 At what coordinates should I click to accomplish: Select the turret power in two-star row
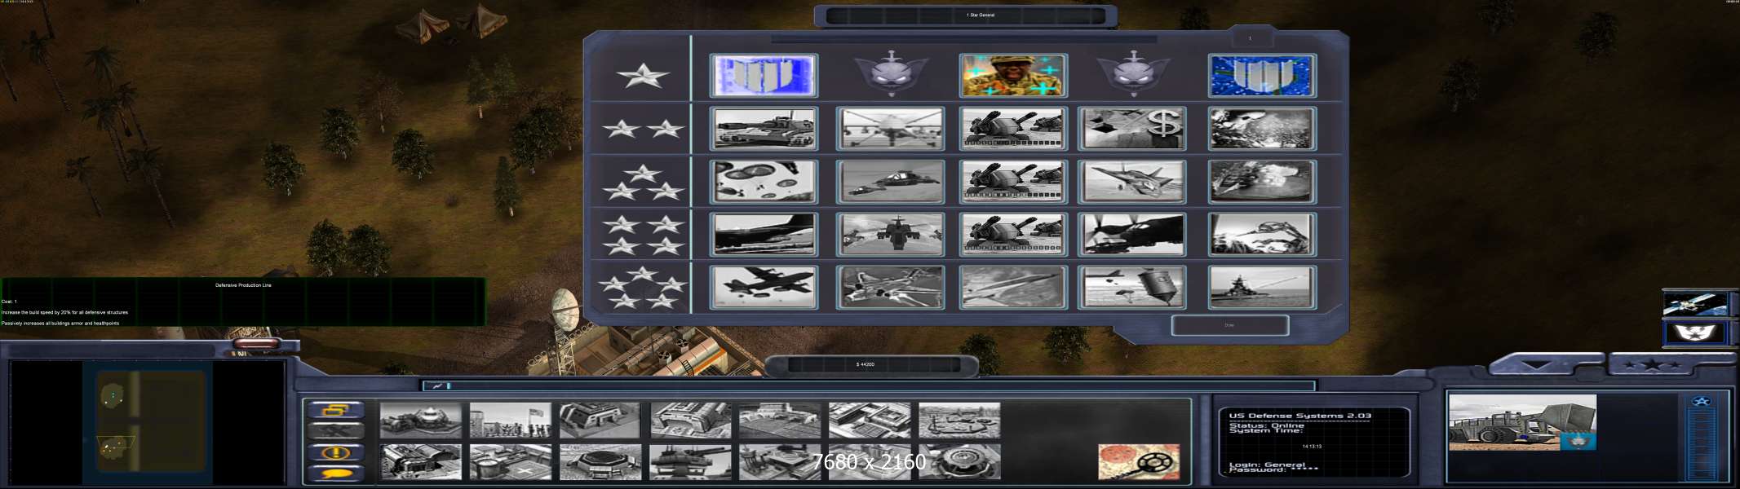1013,129
